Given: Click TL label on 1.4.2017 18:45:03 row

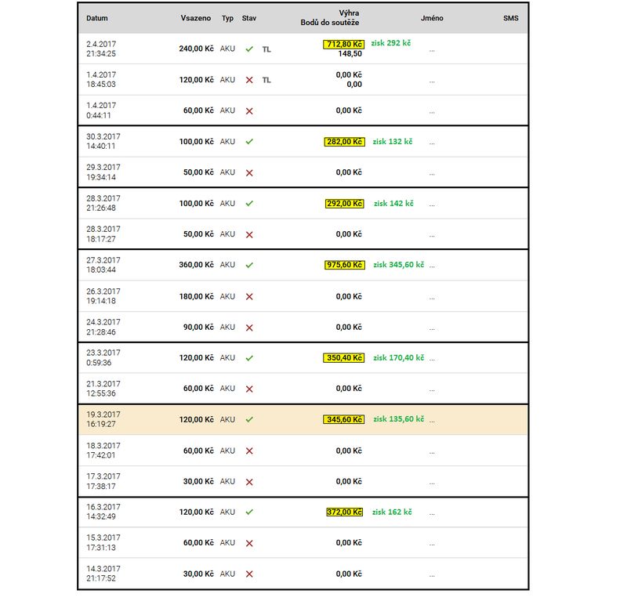Looking at the screenshot, I should [266, 80].
